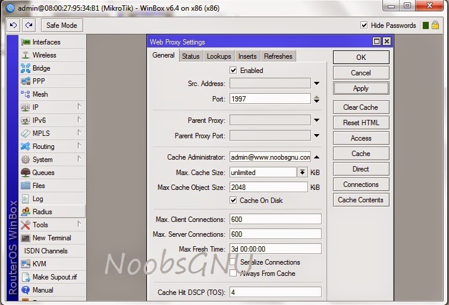Click the Redo arrow toolbar icon

tap(29, 25)
